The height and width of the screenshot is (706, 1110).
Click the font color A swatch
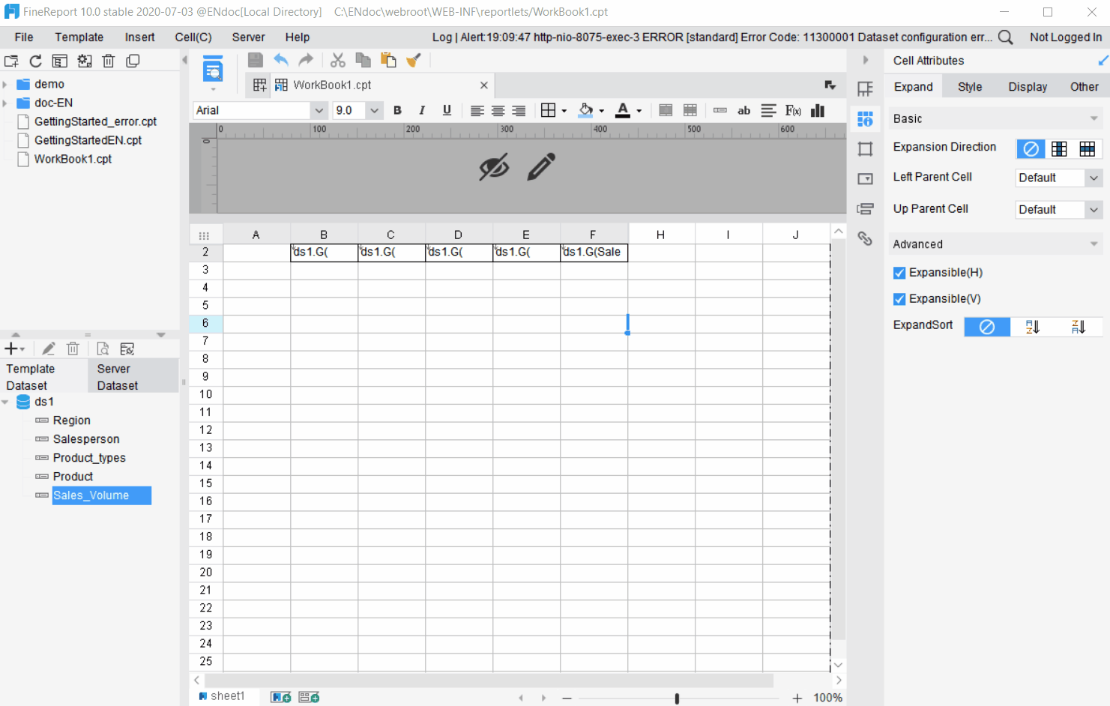(623, 111)
